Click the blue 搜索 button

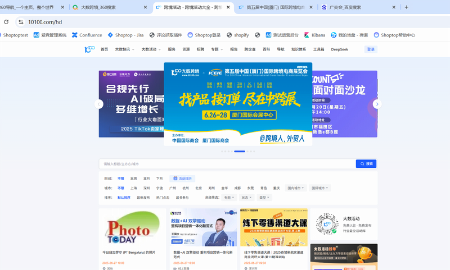click(366, 164)
